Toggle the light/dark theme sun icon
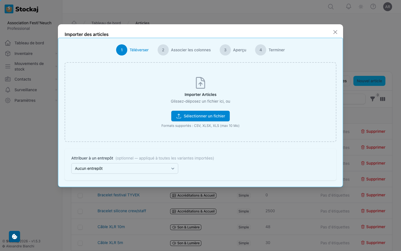 coord(361,7)
